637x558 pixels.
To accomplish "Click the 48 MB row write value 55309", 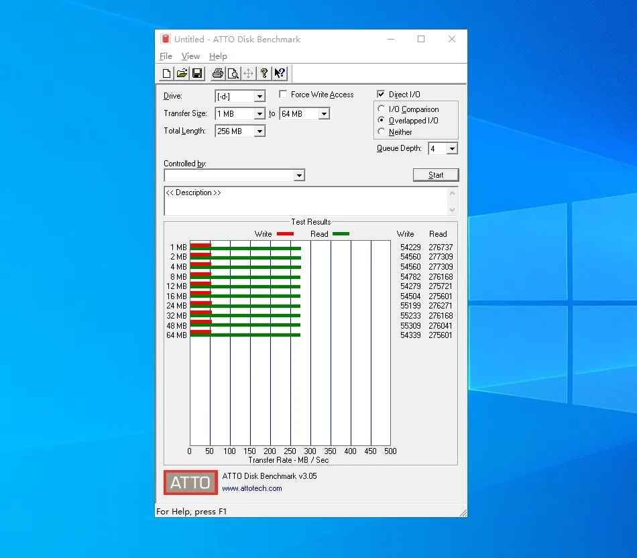I will point(410,325).
